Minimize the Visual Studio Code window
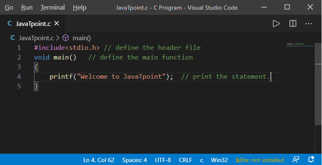The image size is (322, 165). 264,8
